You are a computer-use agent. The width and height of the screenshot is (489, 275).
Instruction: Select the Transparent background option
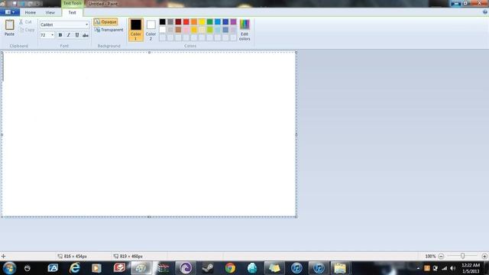coord(108,30)
